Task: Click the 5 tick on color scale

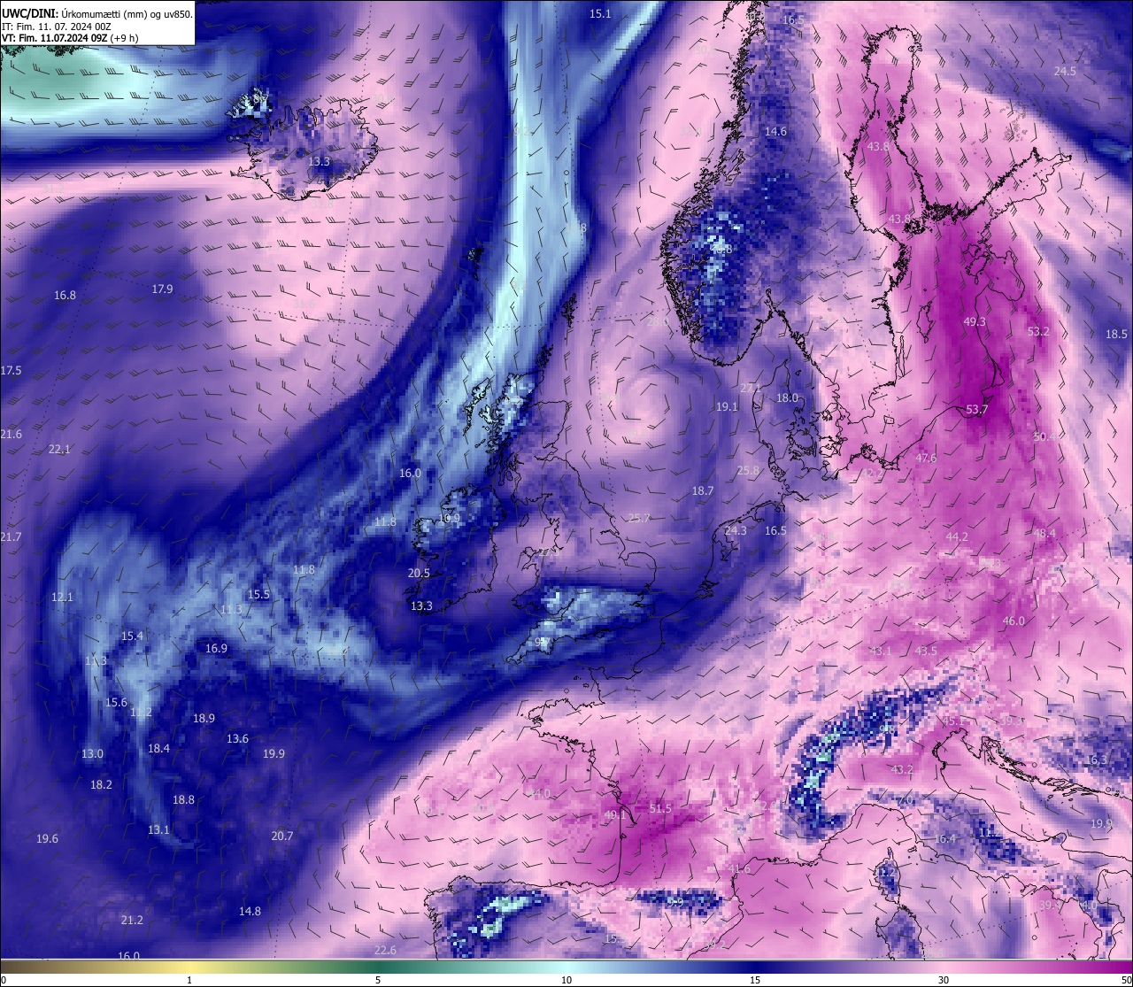Action: click(x=378, y=980)
